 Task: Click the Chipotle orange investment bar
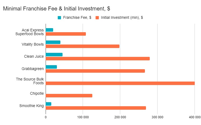point(69,95)
